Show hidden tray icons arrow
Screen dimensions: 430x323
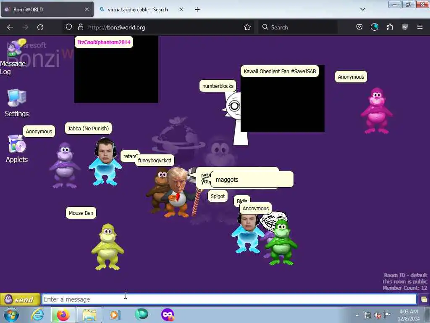tap(357, 315)
